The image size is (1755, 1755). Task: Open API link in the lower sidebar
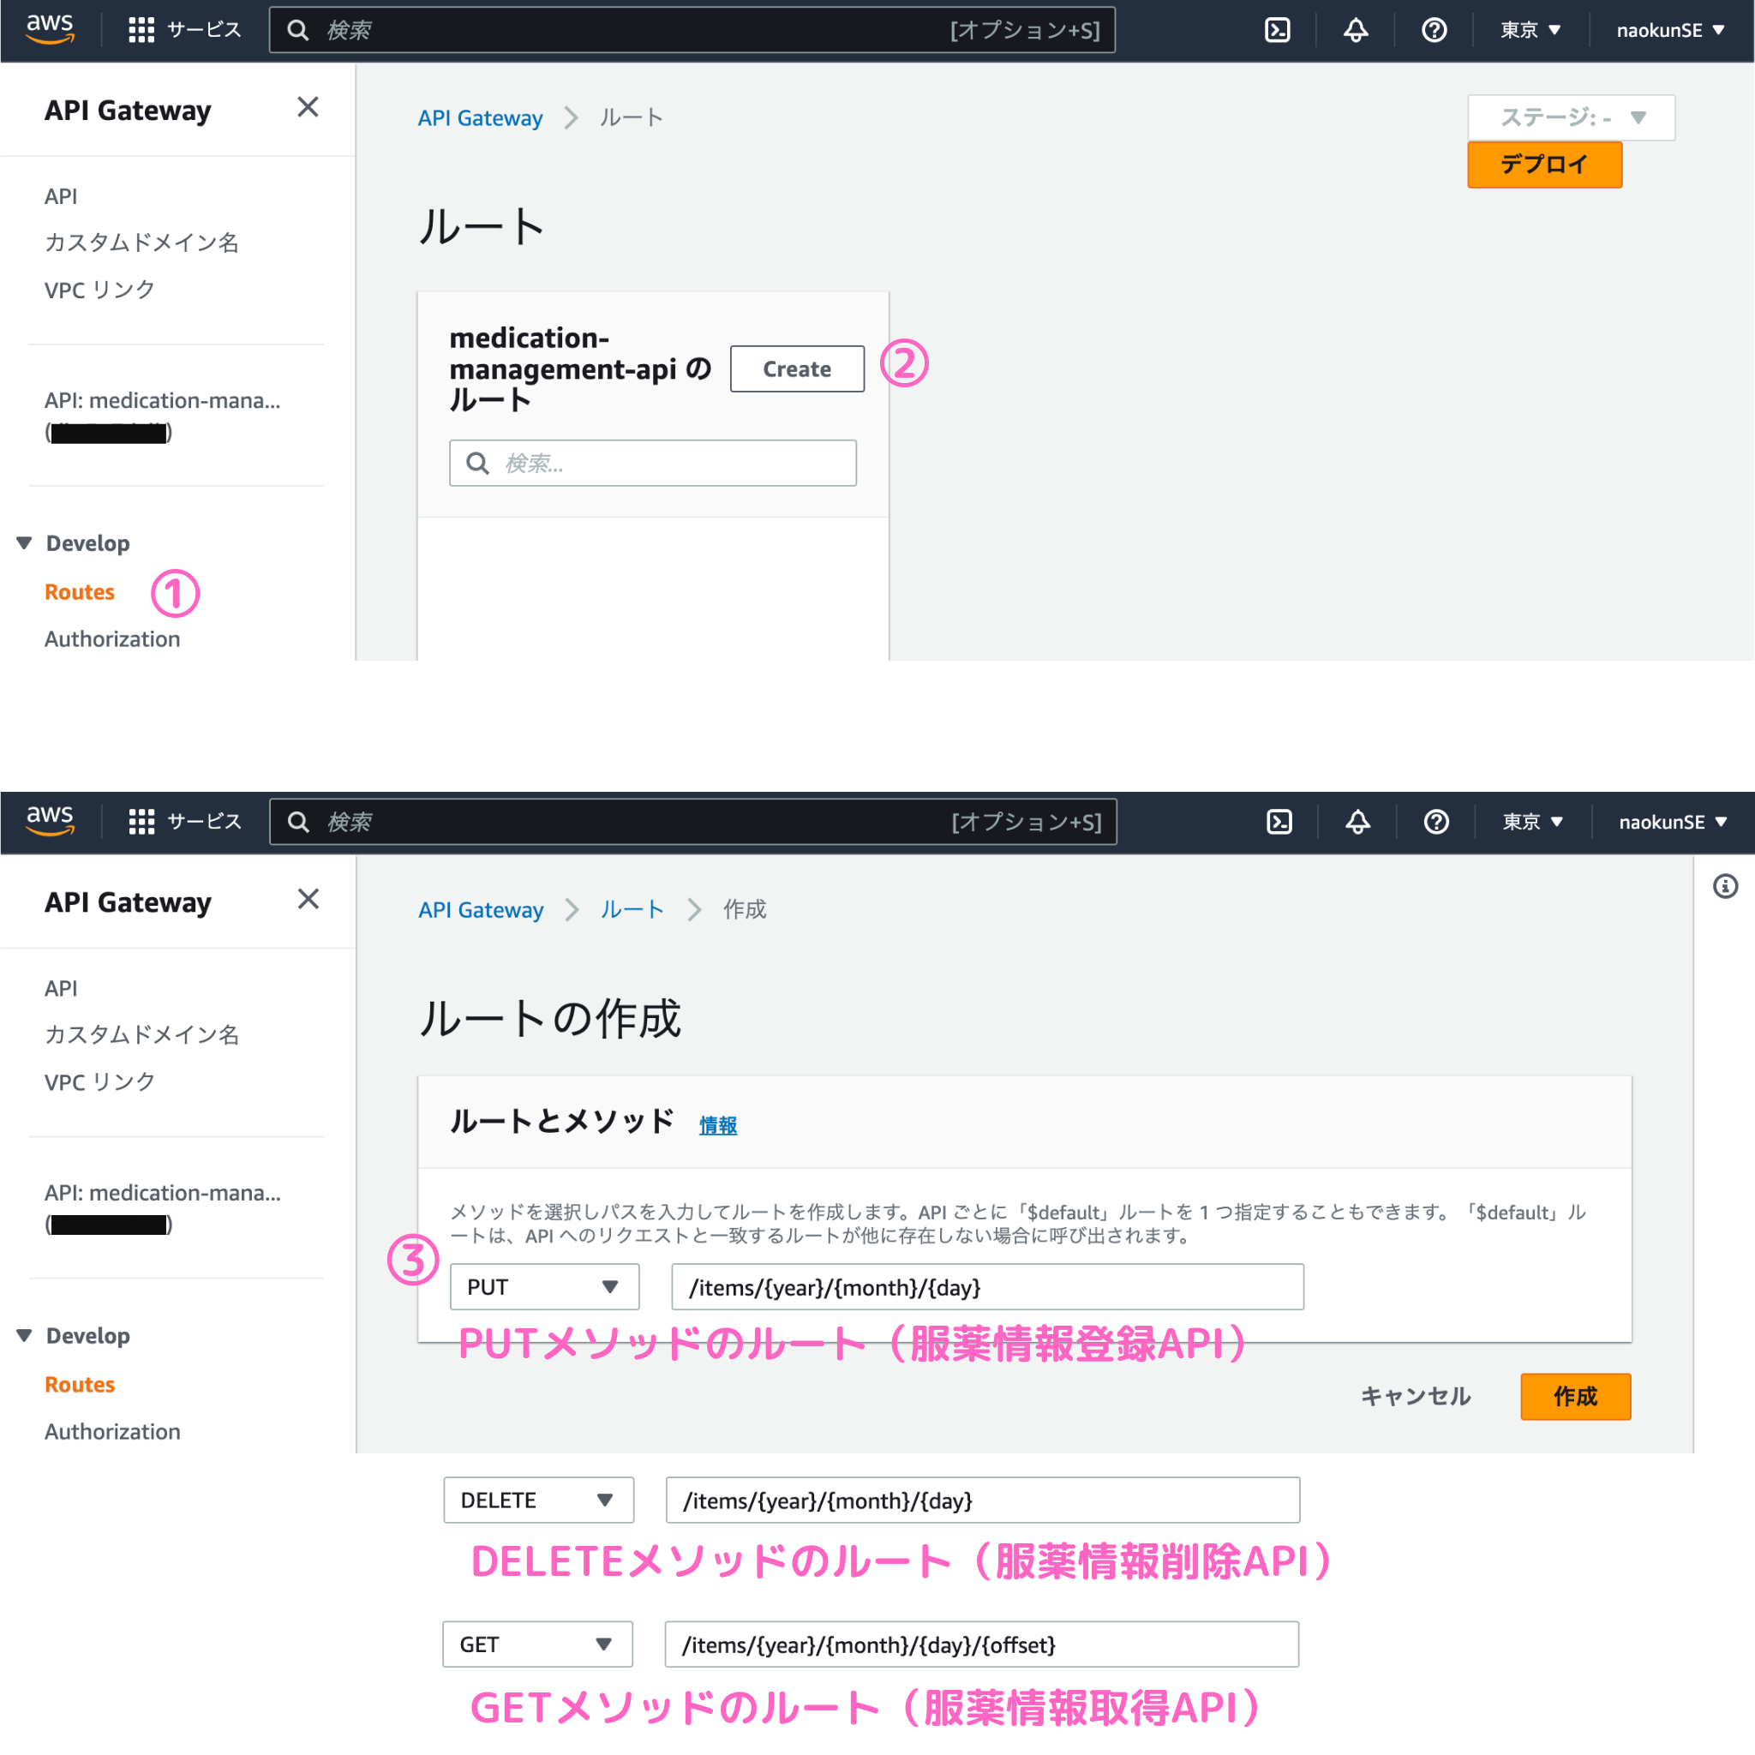pyautogui.click(x=61, y=988)
